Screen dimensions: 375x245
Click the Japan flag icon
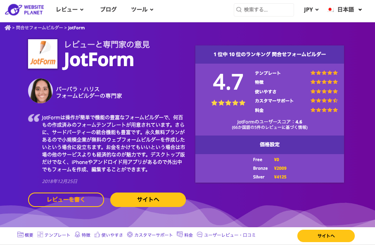coord(330,10)
